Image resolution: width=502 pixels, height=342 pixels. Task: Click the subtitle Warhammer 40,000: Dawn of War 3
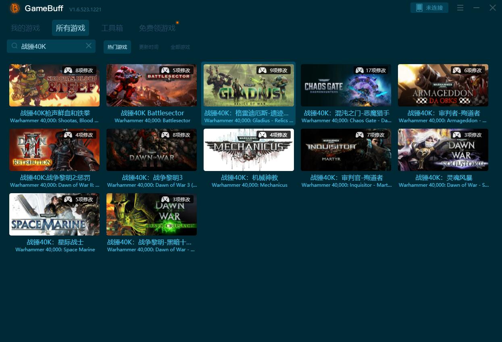152,185
